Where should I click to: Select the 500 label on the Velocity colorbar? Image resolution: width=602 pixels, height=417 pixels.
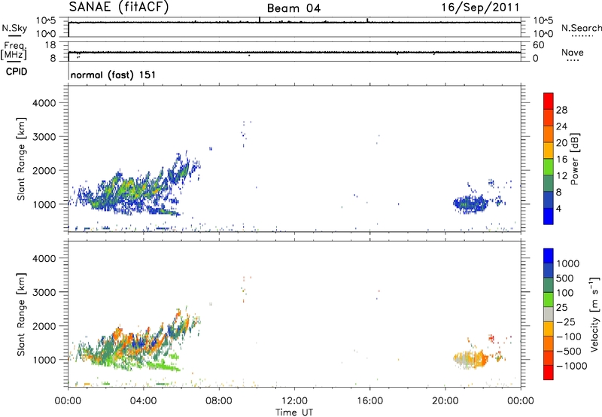pos(565,278)
